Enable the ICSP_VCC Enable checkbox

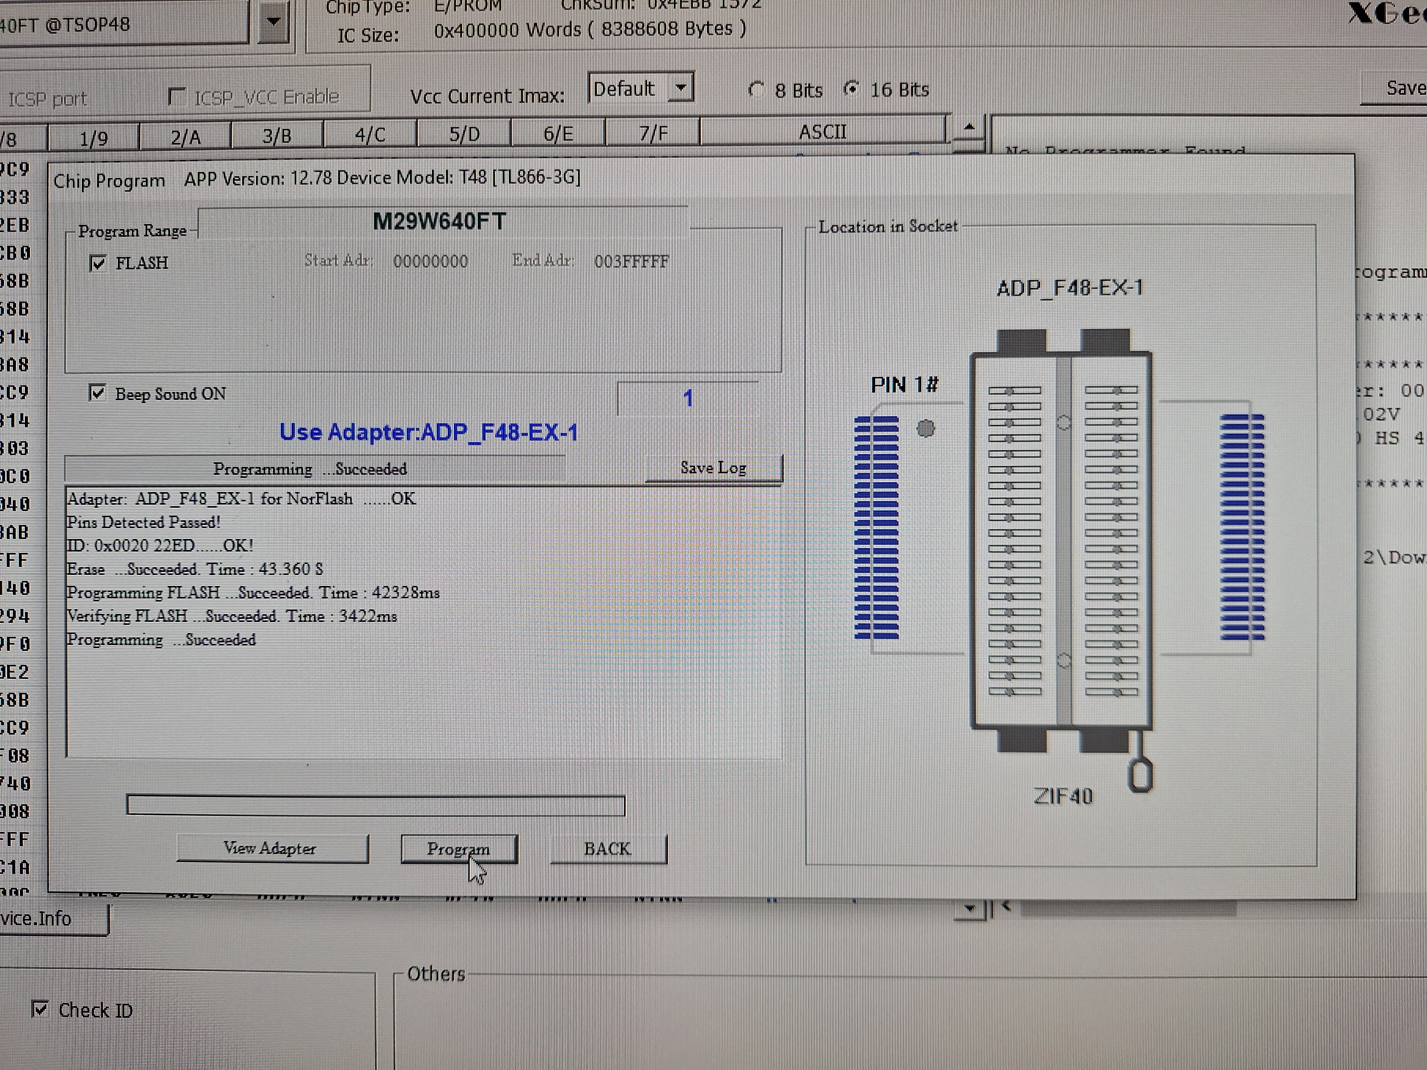point(176,97)
